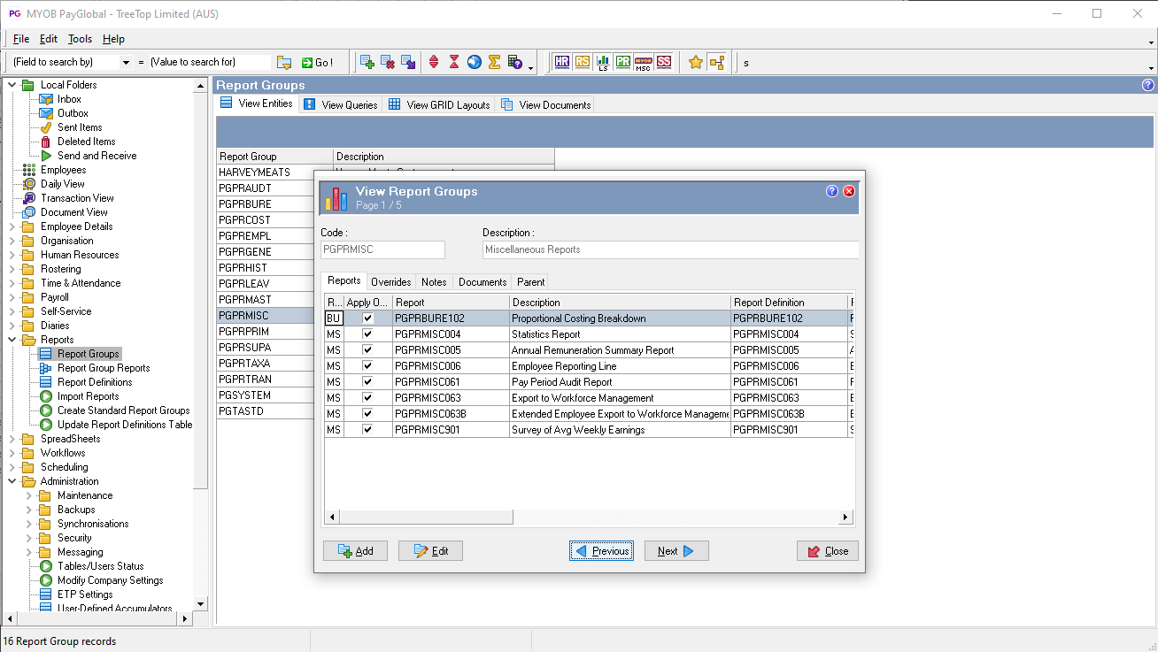Collapse the Administration folder node
1158x652 pixels.
pos(12,481)
